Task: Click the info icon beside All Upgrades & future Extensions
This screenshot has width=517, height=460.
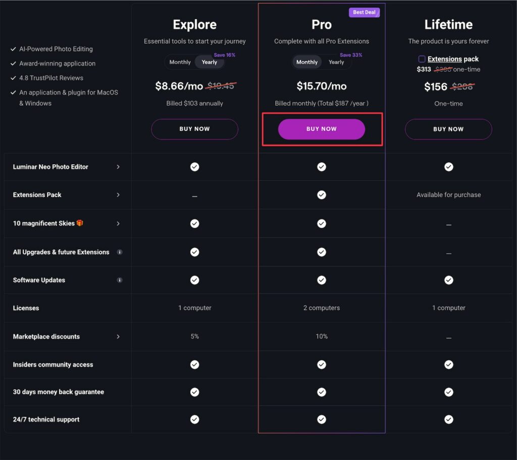Action: [120, 252]
